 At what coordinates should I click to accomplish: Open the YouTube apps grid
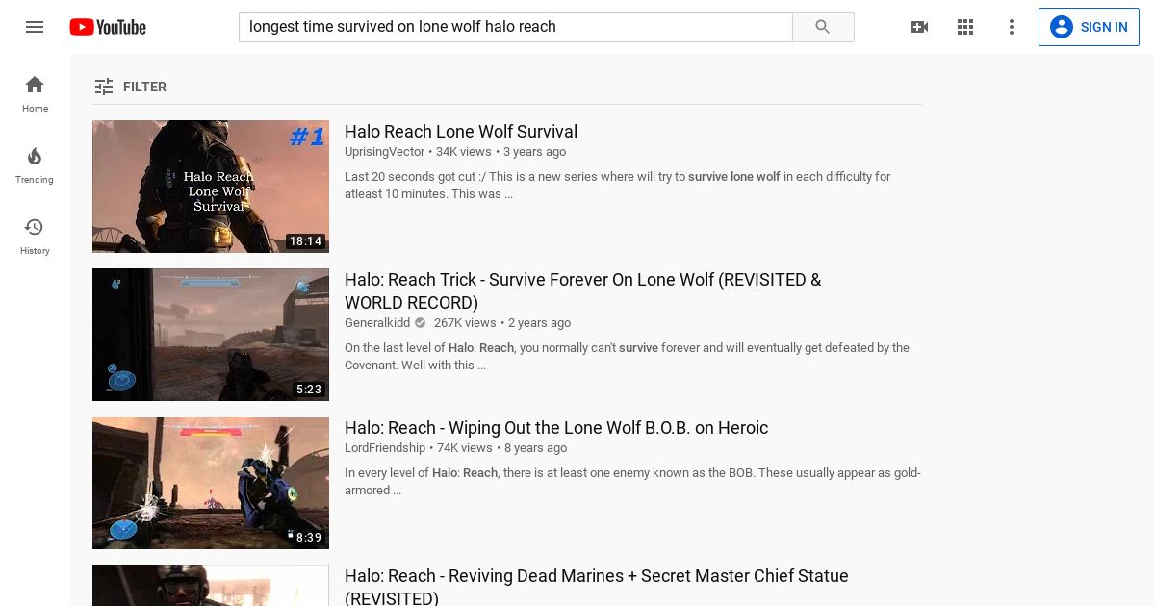click(x=965, y=27)
